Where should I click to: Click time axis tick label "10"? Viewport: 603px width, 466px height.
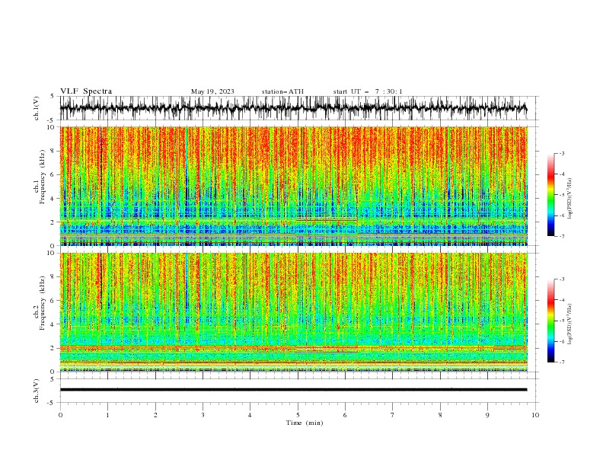pyautogui.click(x=535, y=415)
